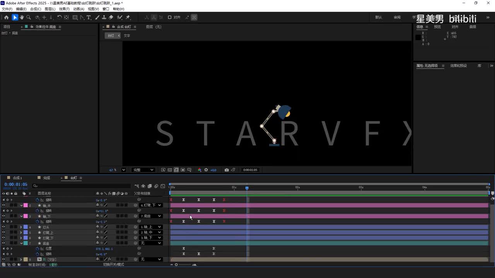The width and height of the screenshot is (495, 278).
Task: Click the Graph Editor icon in timeline
Action: [x=163, y=186]
